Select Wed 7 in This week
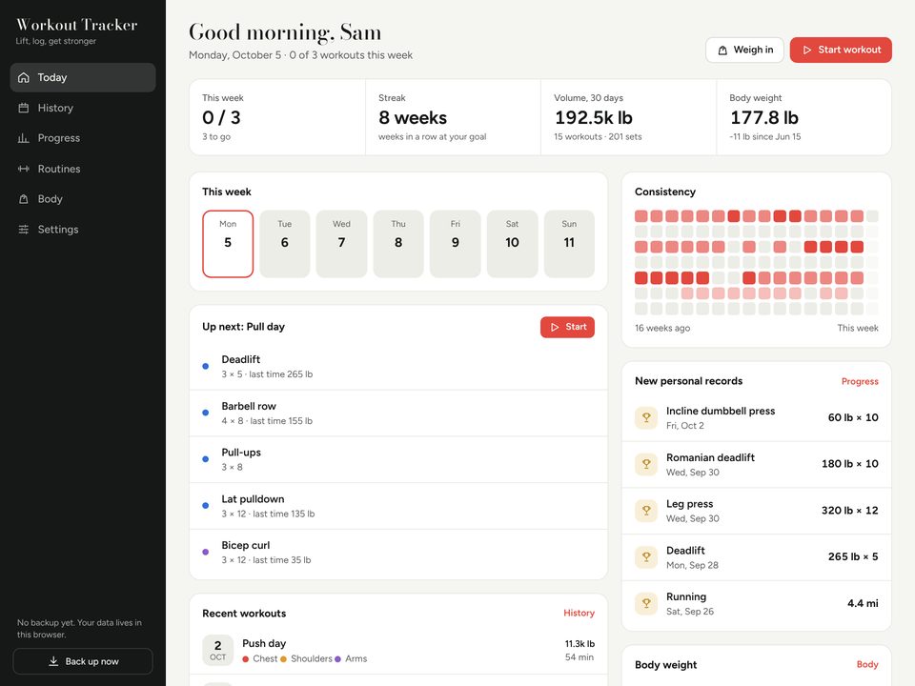915x686 pixels. (x=341, y=244)
